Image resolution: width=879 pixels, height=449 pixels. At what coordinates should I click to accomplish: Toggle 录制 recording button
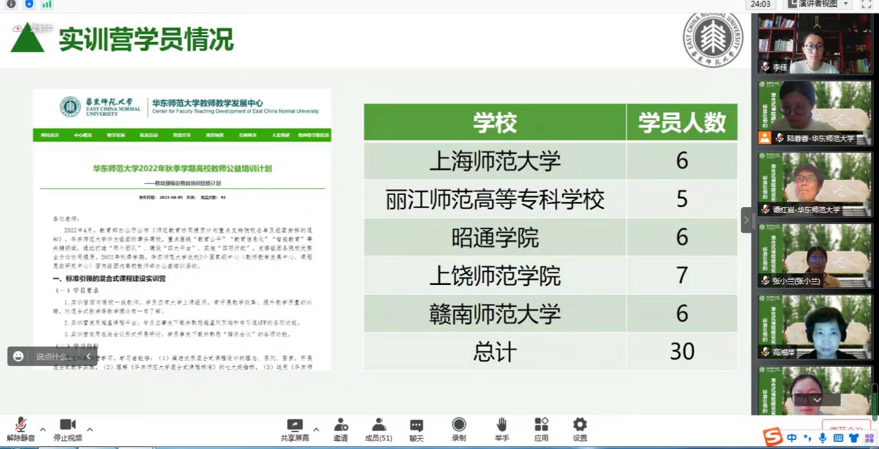click(x=459, y=430)
